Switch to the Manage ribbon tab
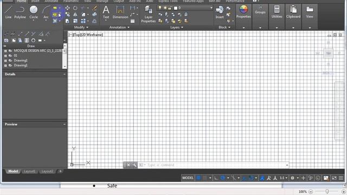Viewport: 347px width, 195px height. [102, 1]
